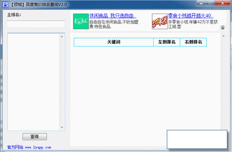Image resolution: width=232 pixels, height=152 pixels.
Task: Open the 零食小栈越开越火 ad link
Action: pos(190,16)
